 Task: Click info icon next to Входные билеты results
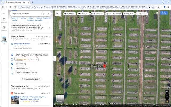[x=50, y=37]
